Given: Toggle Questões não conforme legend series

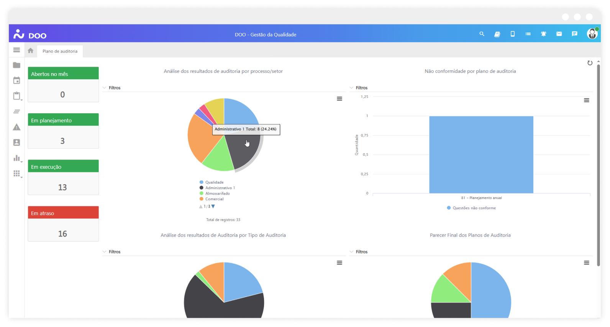Looking at the screenshot, I should click(471, 208).
